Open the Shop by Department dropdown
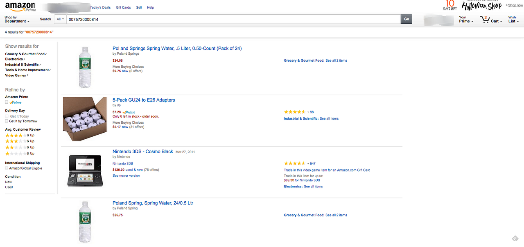 (x=17, y=20)
